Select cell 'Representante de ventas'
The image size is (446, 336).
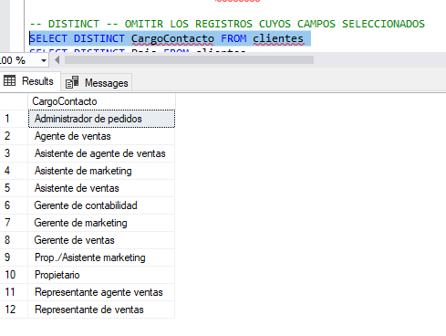(101, 310)
